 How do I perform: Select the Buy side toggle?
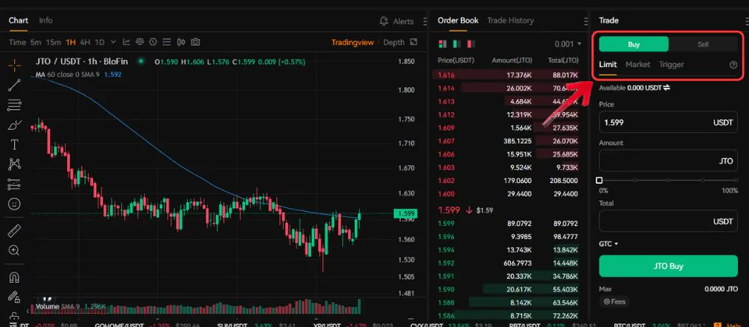(x=634, y=44)
